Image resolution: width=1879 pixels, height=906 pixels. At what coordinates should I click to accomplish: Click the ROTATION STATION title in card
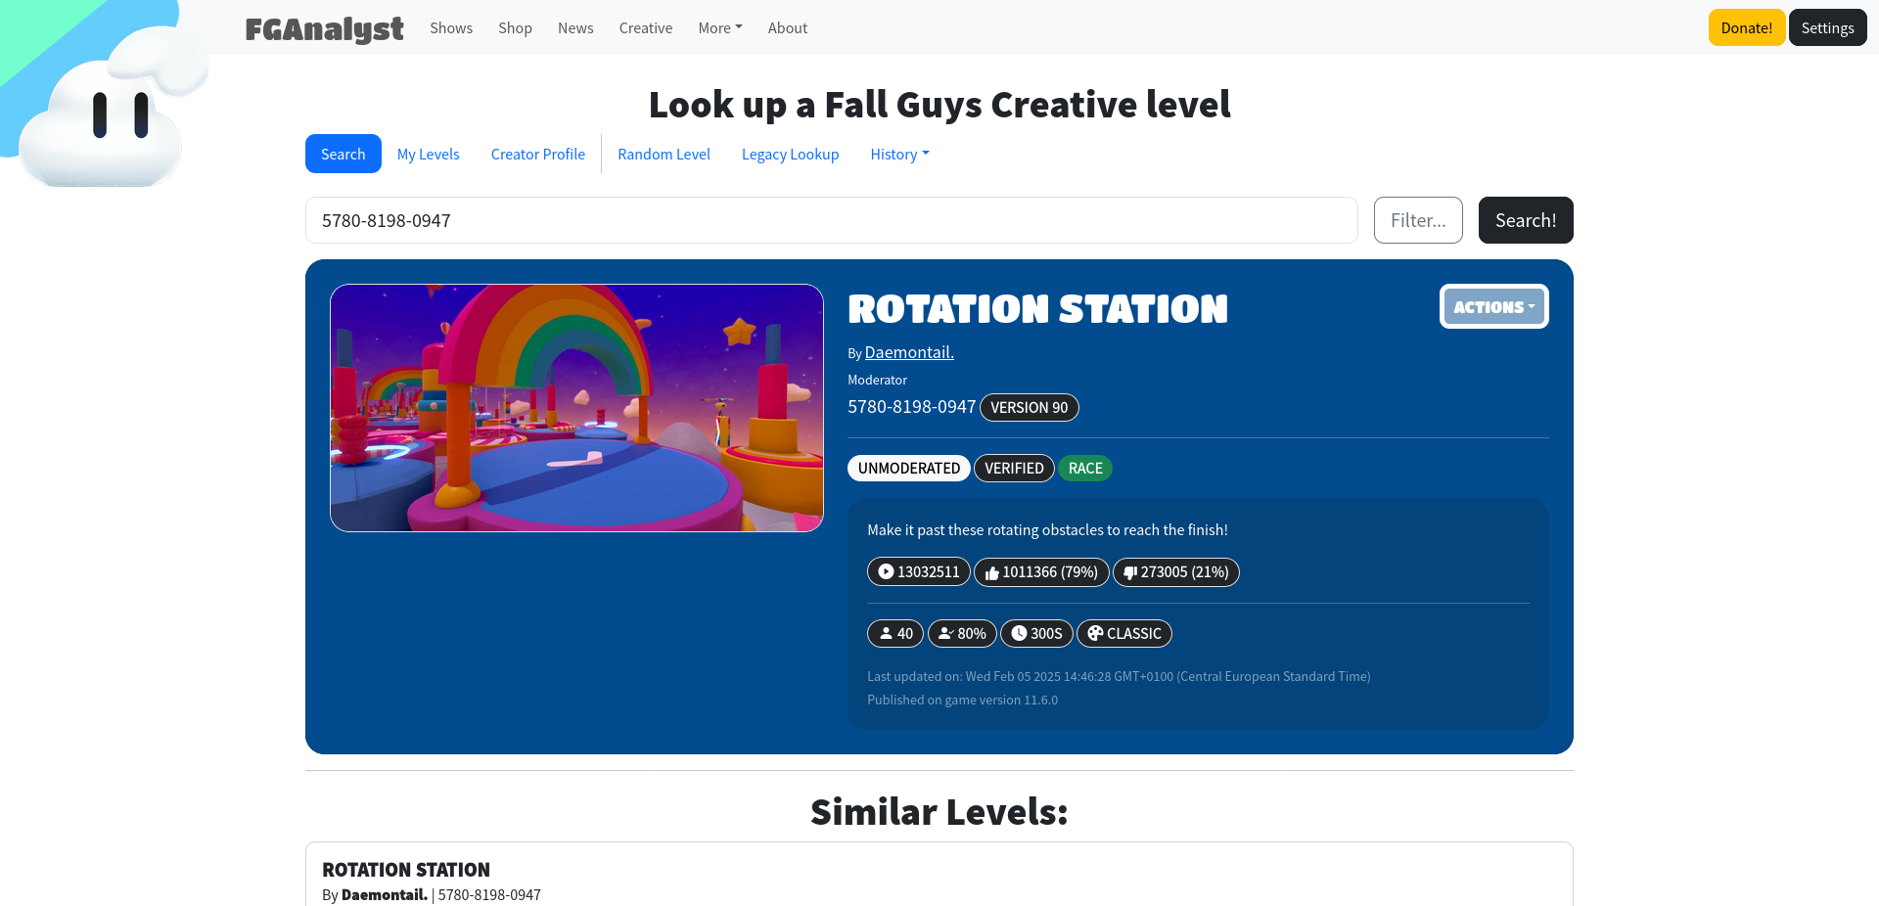(1037, 309)
